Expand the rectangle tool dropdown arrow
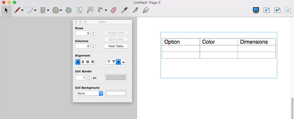This screenshot has width=294, height=119. pos(48,10)
